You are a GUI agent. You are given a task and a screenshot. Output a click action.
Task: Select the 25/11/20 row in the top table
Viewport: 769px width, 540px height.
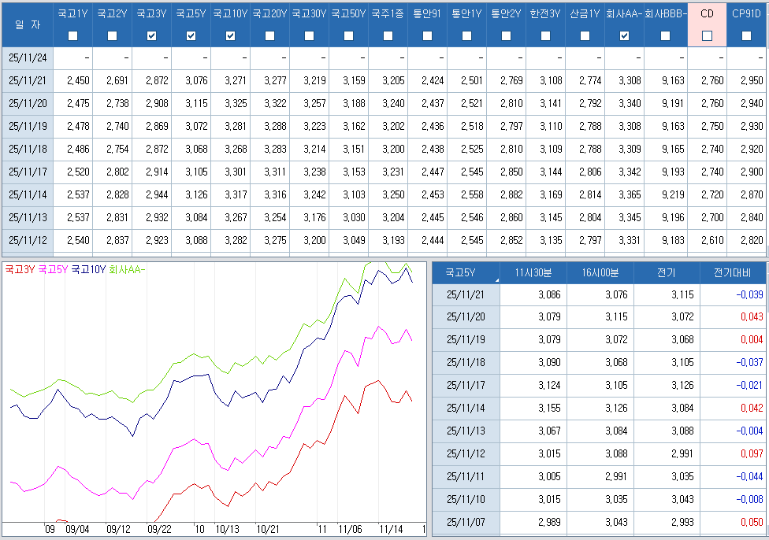click(x=28, y=103)
